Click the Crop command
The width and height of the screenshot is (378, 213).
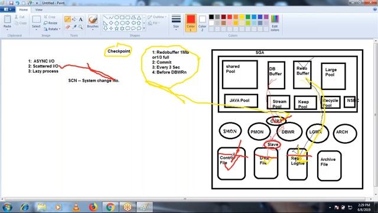click(x=50, y=17)
